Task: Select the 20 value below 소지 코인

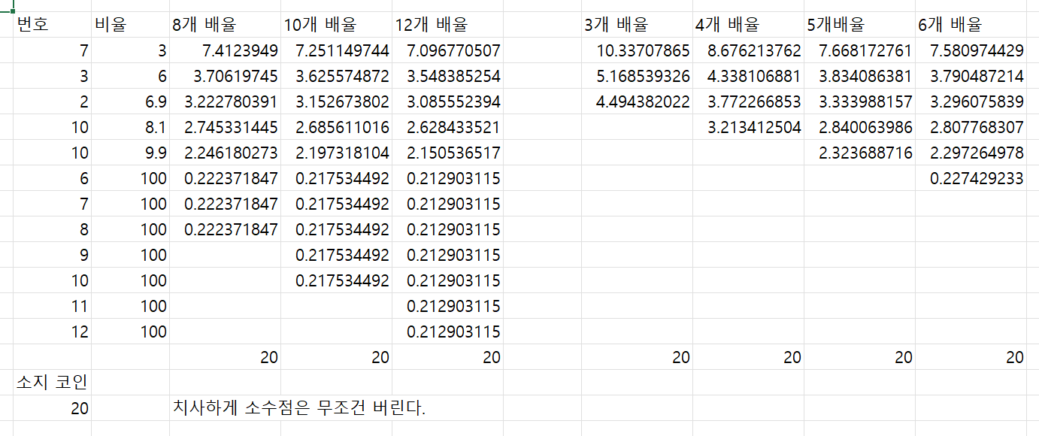Action: coord(53,409)
